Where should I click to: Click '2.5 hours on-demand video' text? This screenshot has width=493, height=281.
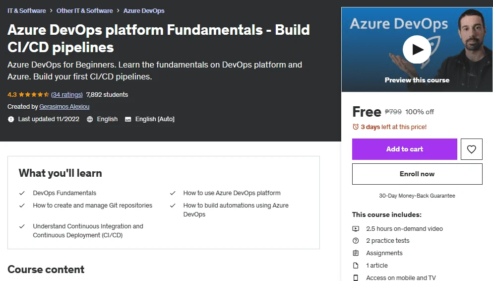pyautogui.click(x=404, y=229)
